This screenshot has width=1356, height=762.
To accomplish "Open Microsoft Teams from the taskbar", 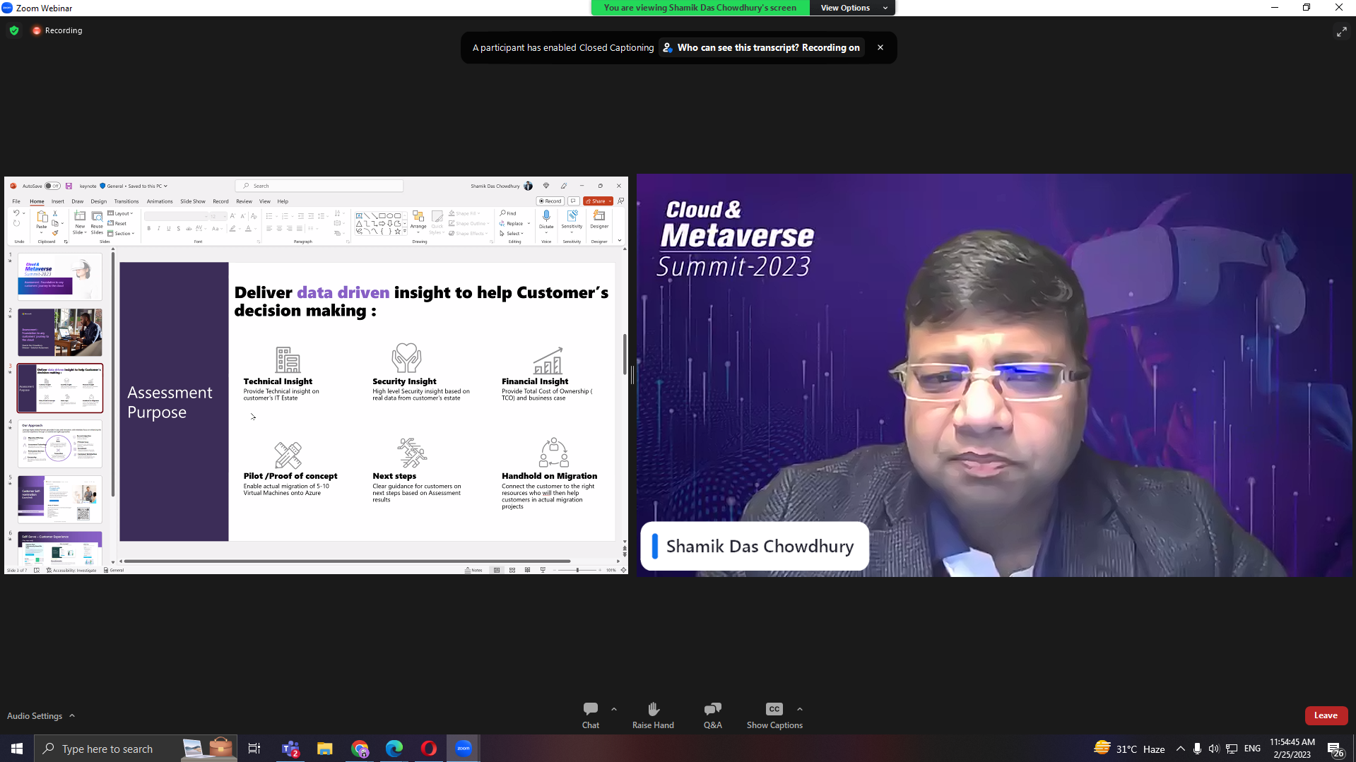I will (290, 749).
